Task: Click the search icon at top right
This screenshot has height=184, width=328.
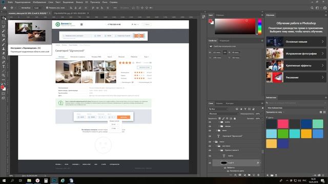Action: [312, 8]
